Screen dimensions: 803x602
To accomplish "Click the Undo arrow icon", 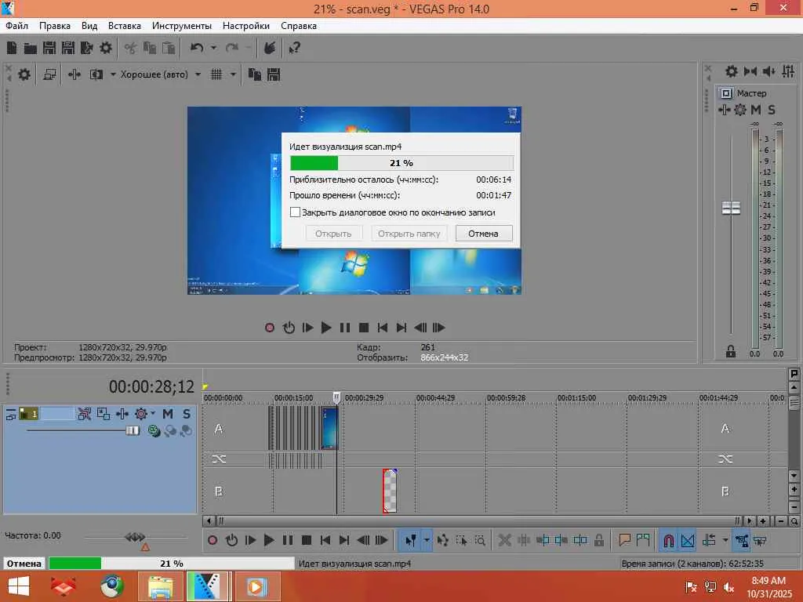I will 197,48.
